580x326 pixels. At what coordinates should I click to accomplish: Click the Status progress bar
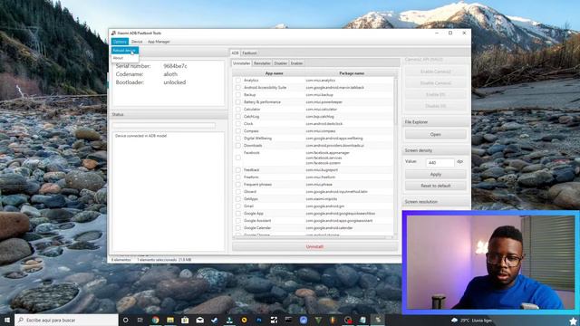164,126
